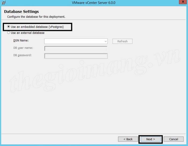Click the Database Settings heading
This screenshot has width=188, height=146.
click(x=21, y=11)
